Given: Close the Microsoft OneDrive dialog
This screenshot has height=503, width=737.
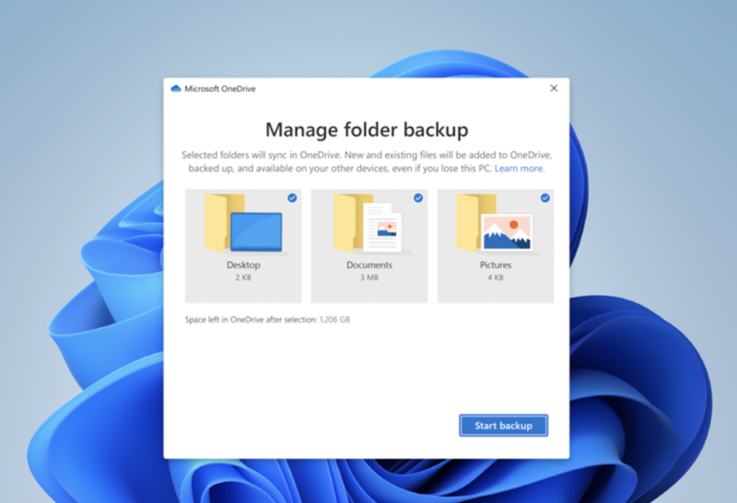Looking at the screenshot, I should click(555, 88).
